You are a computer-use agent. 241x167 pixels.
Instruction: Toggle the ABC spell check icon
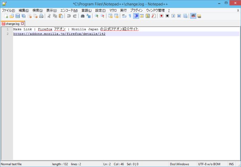point(193,16)
